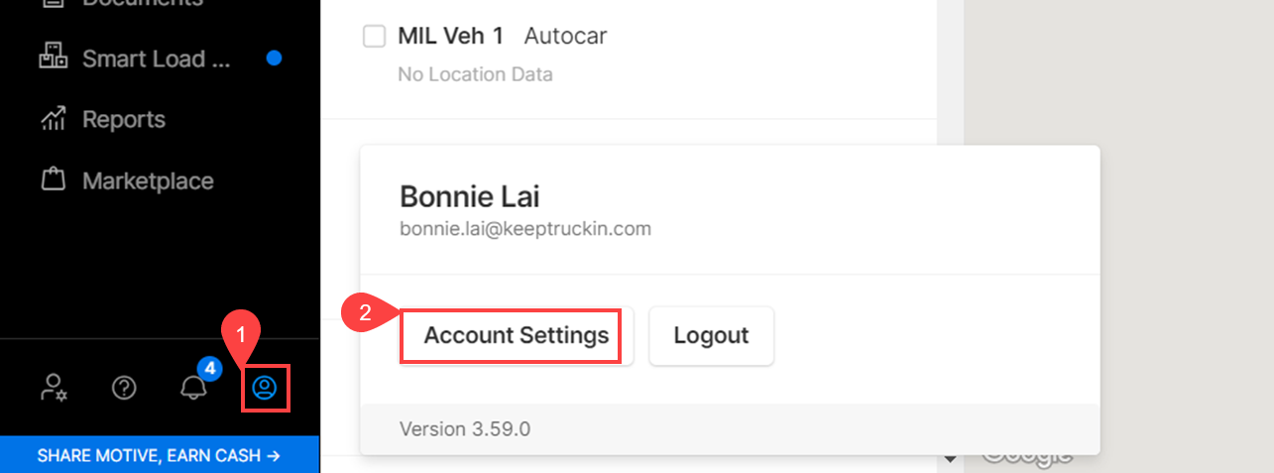Check the MIL Veh 1 checkbox
This screenshot has height=473, width=1274.
[x=374, y=37]
